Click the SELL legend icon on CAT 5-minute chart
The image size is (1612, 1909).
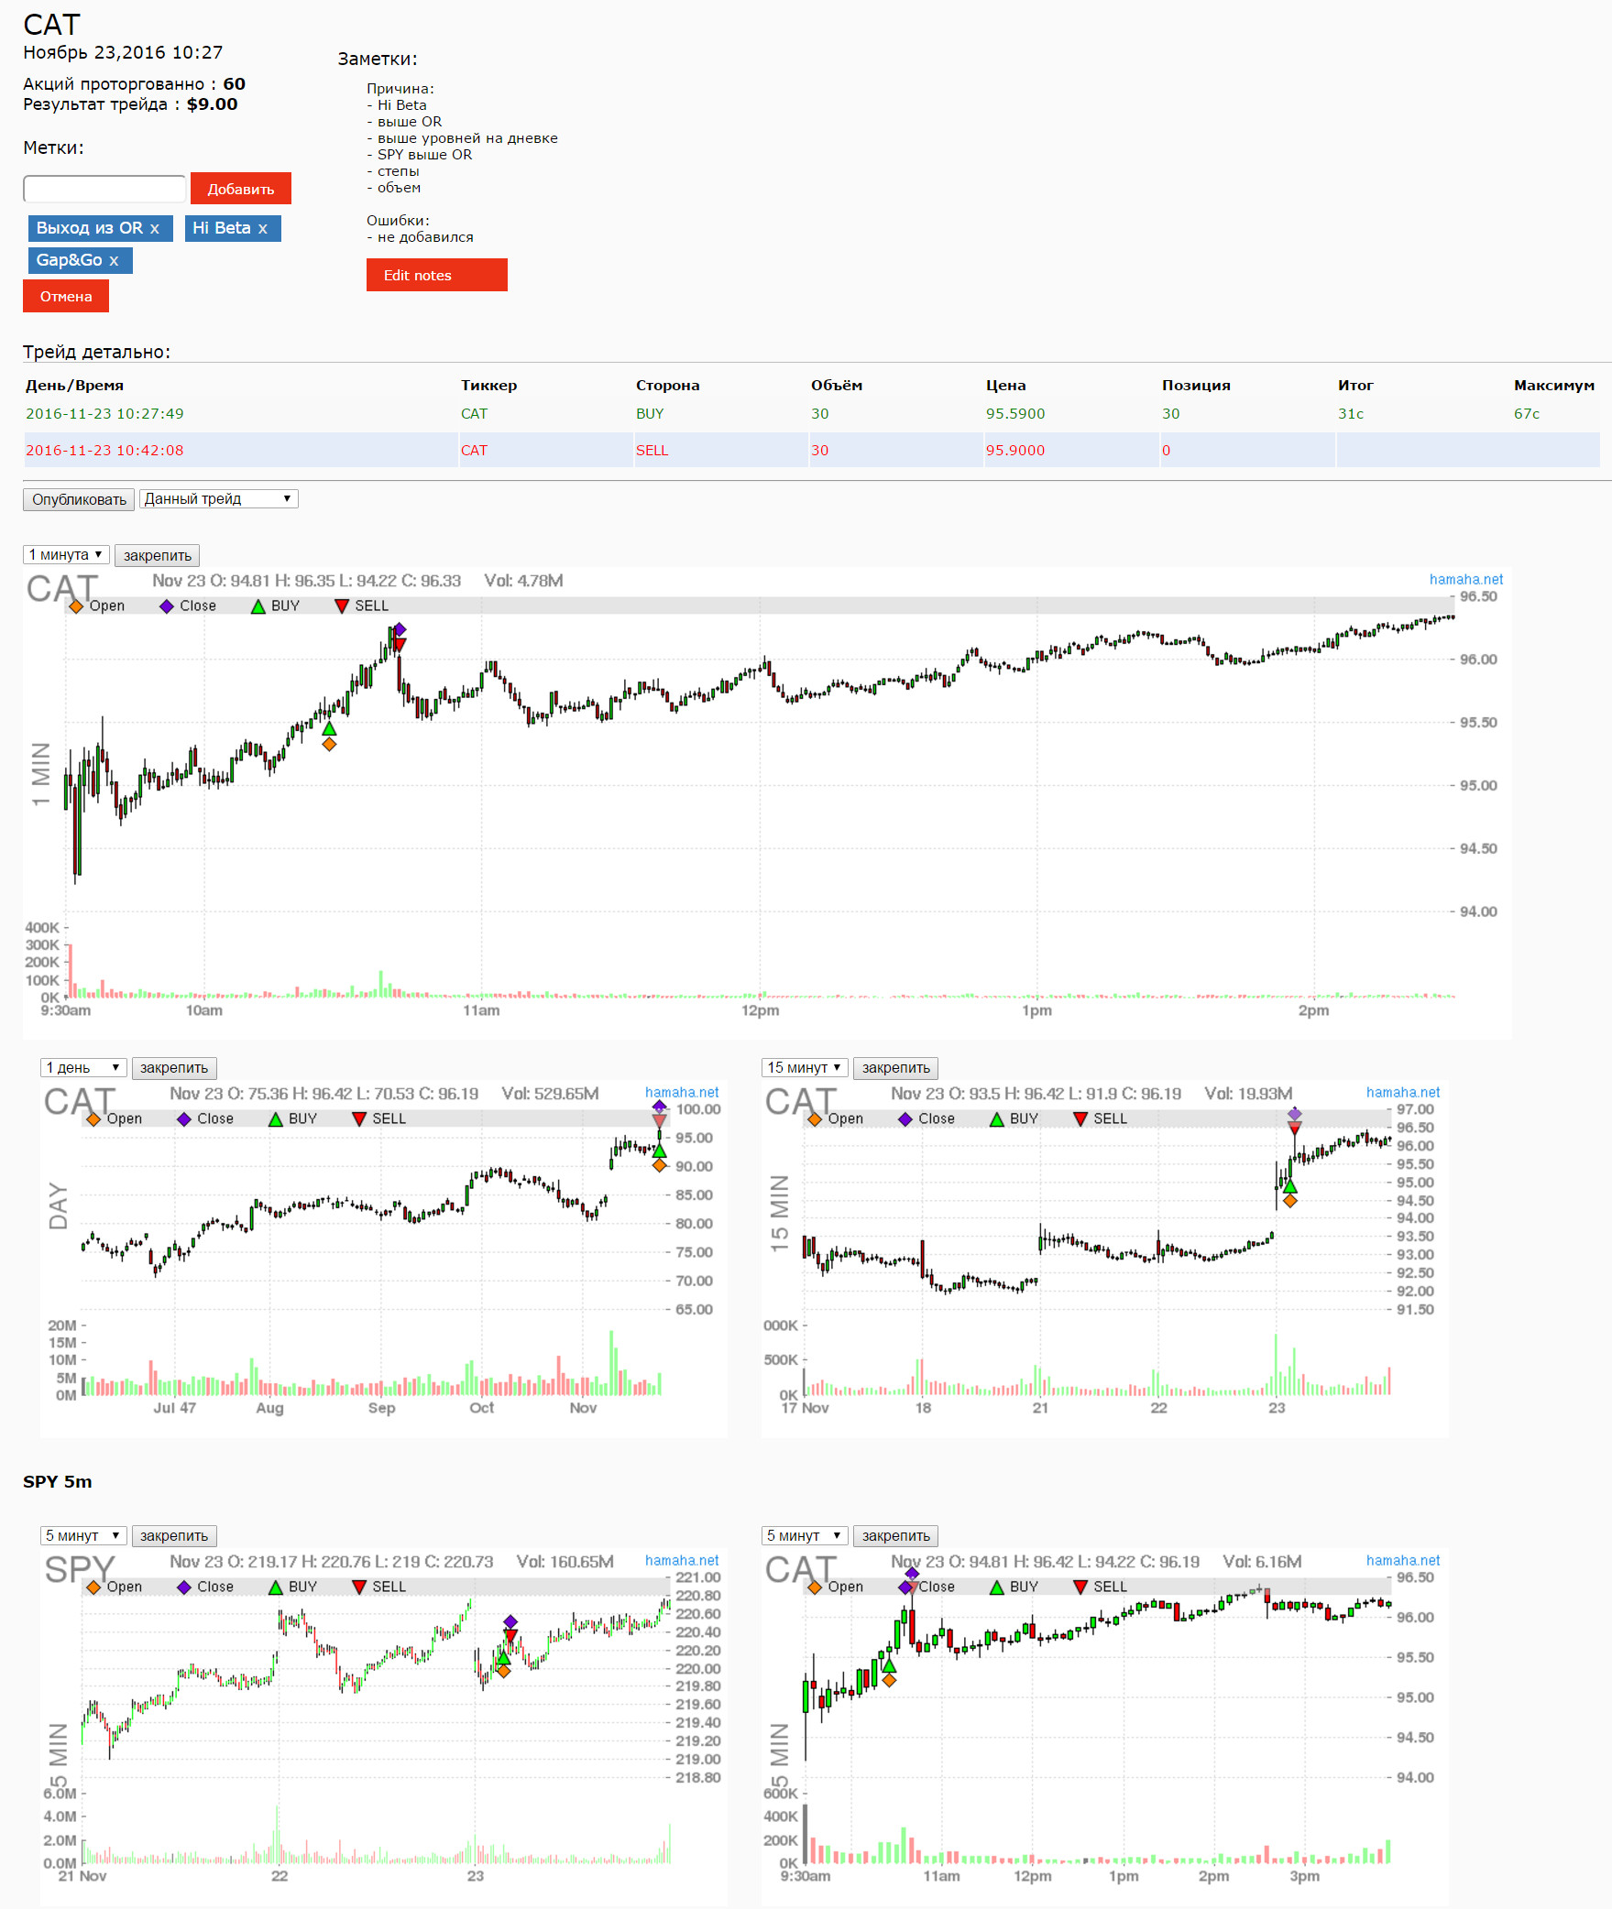click(x=1080, y=1587)
